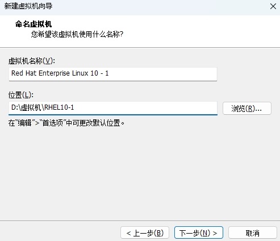280x241 pixels.
Task: Click the 您希望该虚拟机使用什么名称? subtitle
Action: 77,34
